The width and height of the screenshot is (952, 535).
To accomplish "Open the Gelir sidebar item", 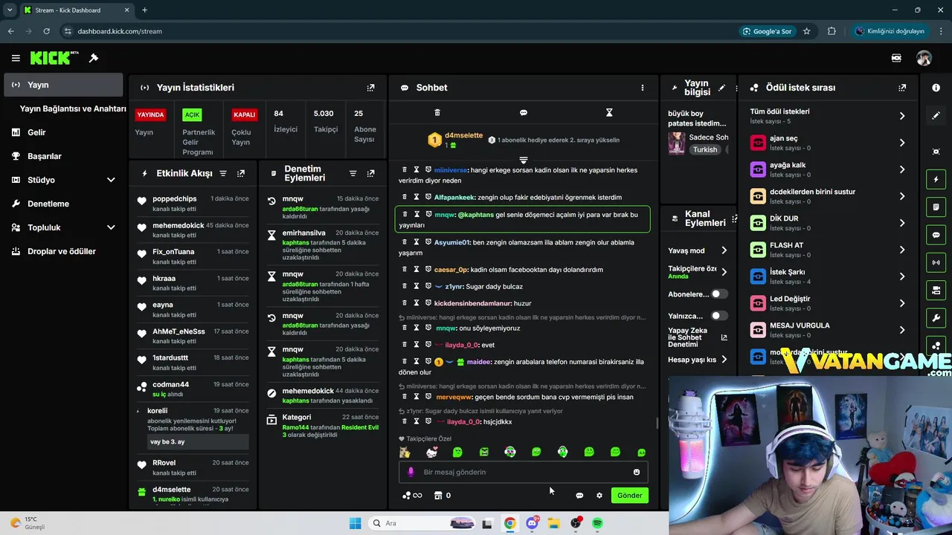I will pos(63,132).
